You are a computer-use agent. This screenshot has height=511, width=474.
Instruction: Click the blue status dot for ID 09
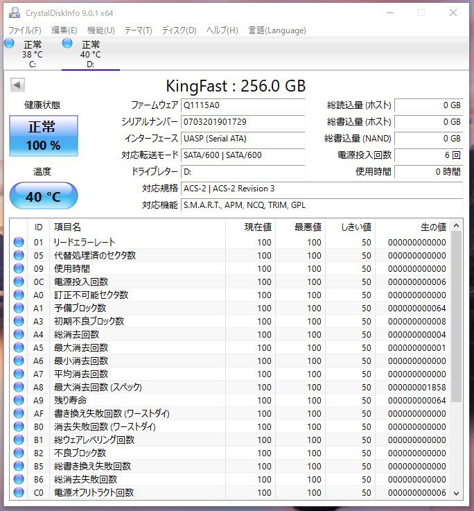[19, 268]
